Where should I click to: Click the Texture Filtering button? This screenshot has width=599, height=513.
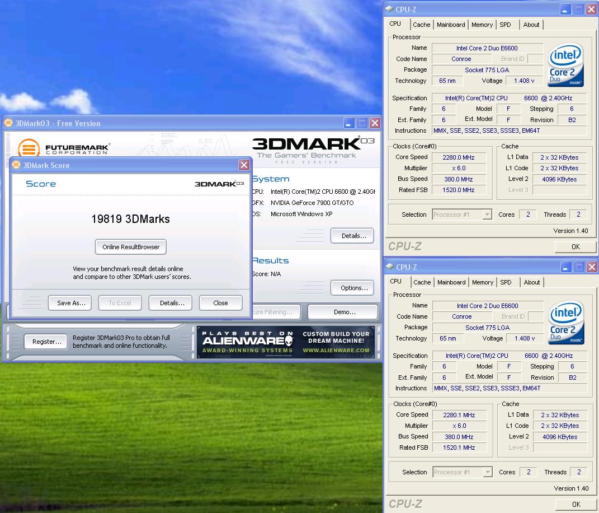click(276, 312)
